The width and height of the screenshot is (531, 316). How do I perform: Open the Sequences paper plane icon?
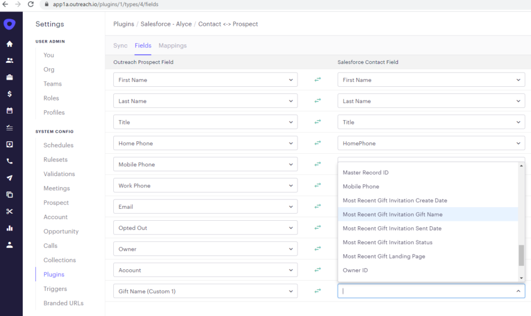(x=10, y=178)
